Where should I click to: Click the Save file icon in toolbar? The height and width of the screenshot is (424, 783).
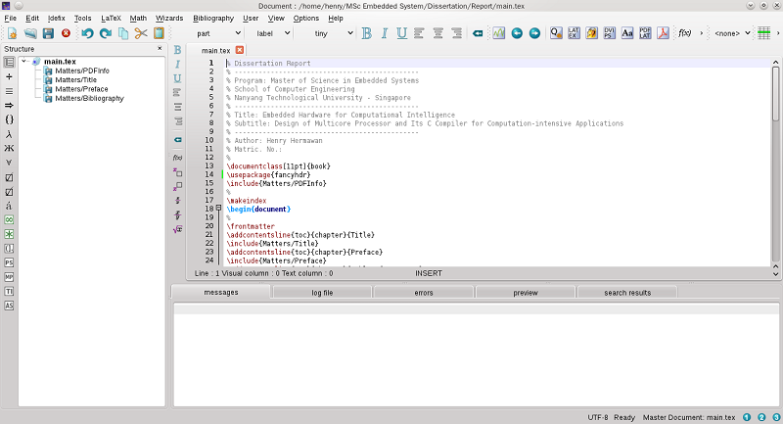coord(47,33)
